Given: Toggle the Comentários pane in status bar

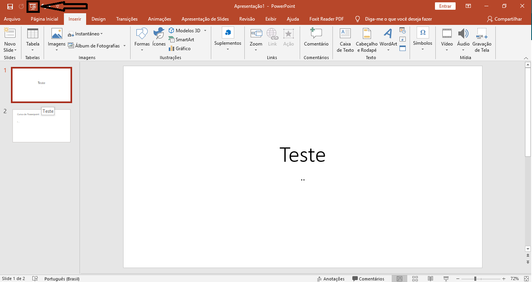Looking at the screenshot, I should point(368,278).
